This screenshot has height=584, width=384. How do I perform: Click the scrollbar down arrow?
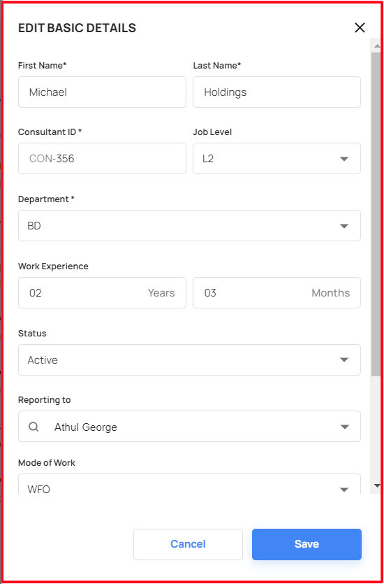376,485
